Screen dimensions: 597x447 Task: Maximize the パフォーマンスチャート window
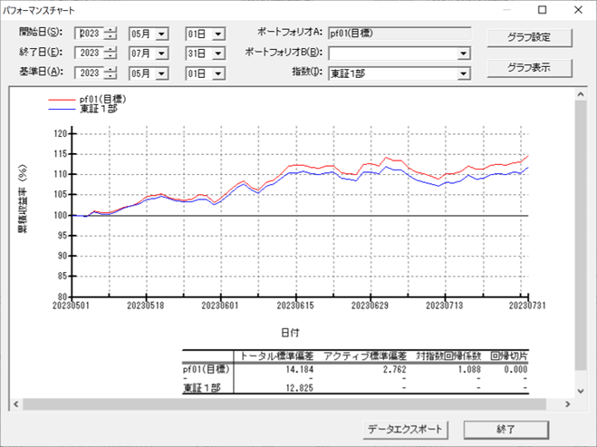tap(542, 10)
